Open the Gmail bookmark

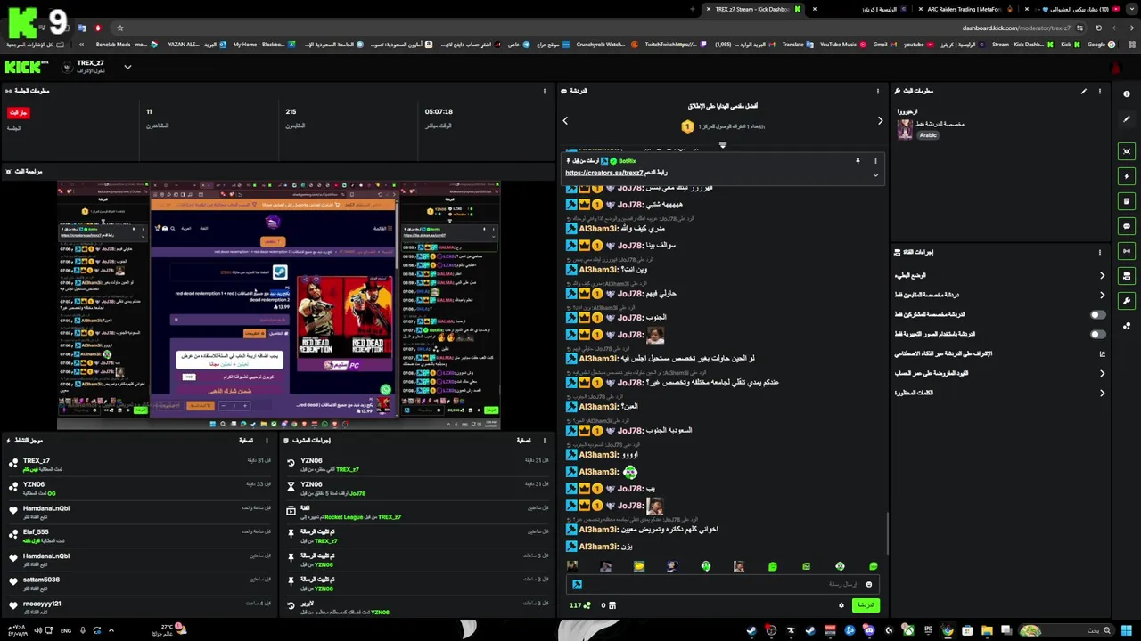coord(884,44)
